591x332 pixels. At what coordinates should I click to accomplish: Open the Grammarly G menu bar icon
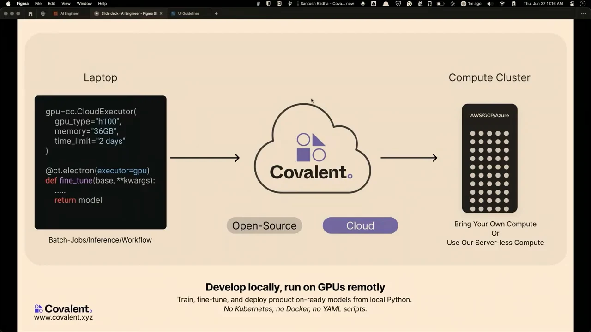click(x=409, y=3)
